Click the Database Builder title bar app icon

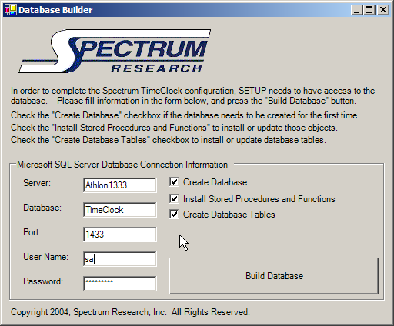pyautogui.click(x=11, y=10)
